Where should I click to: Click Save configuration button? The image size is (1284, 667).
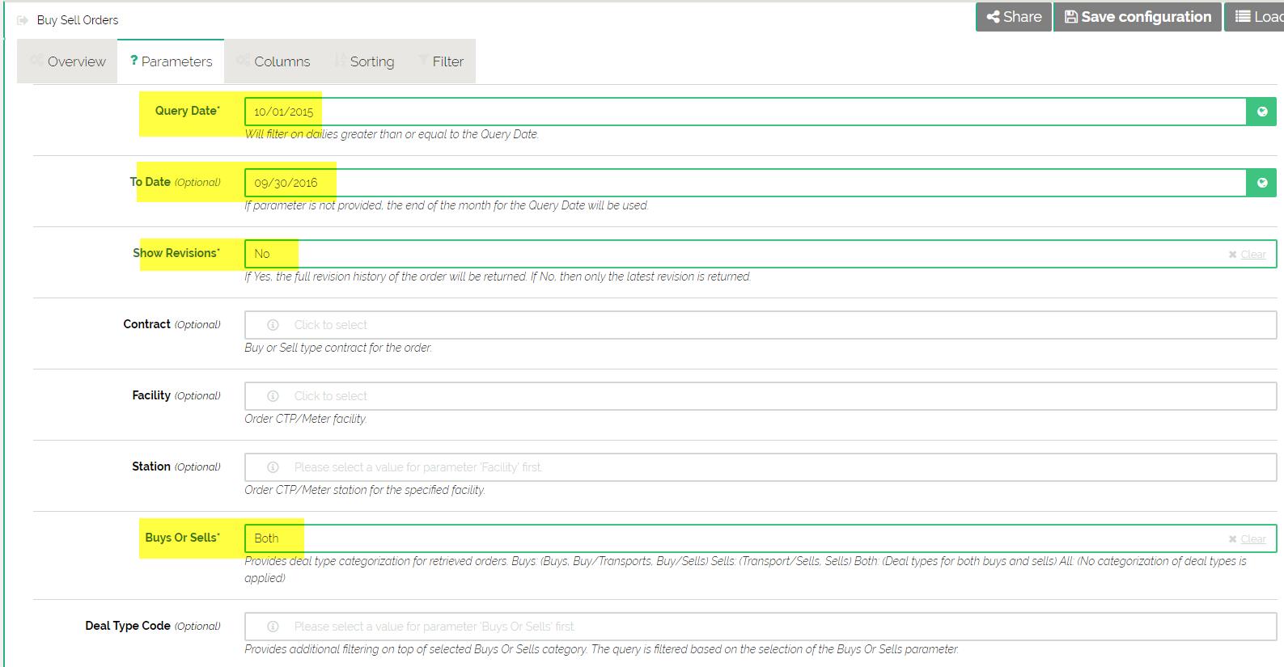(x=1138, y=17)
